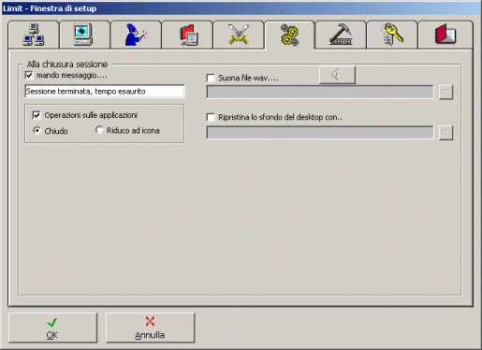Switch to the keys tab icon

coord(392,35)
